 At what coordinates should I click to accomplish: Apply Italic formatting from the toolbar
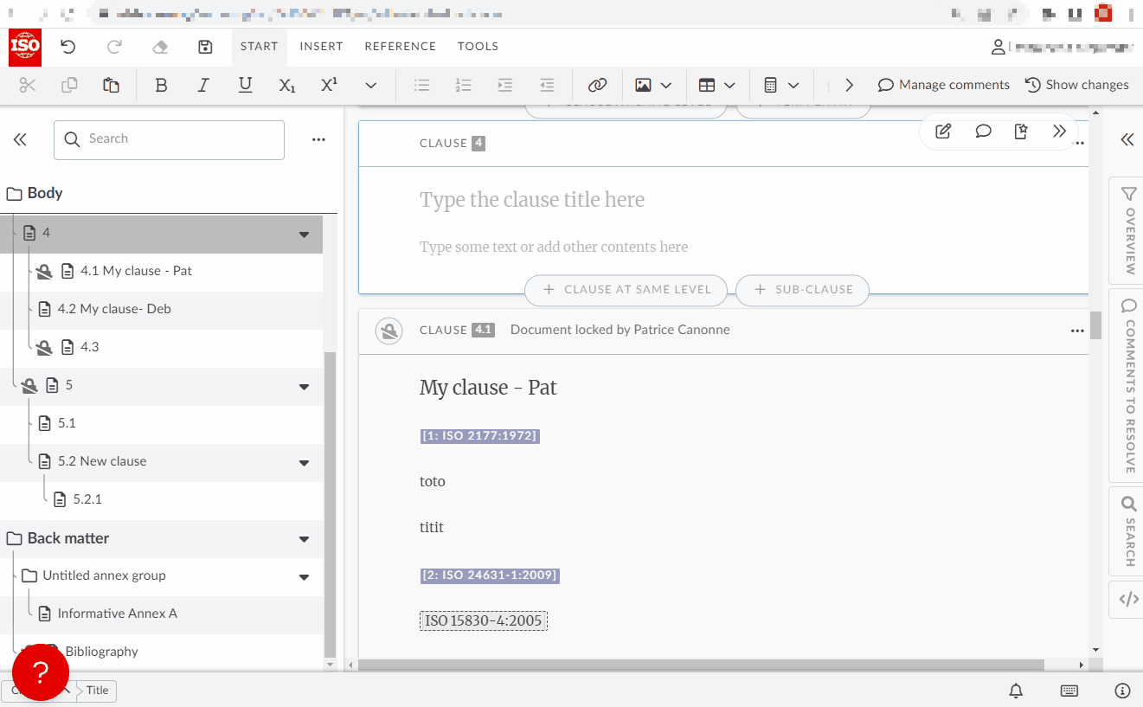[x=203, y=85]
